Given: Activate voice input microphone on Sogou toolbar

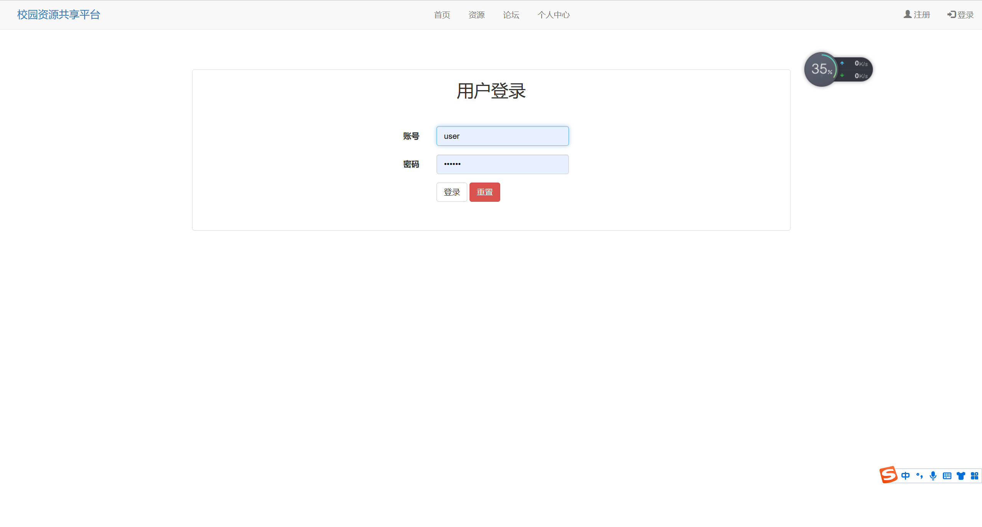Looking at the screenshot, I should (x=933, y=476).
